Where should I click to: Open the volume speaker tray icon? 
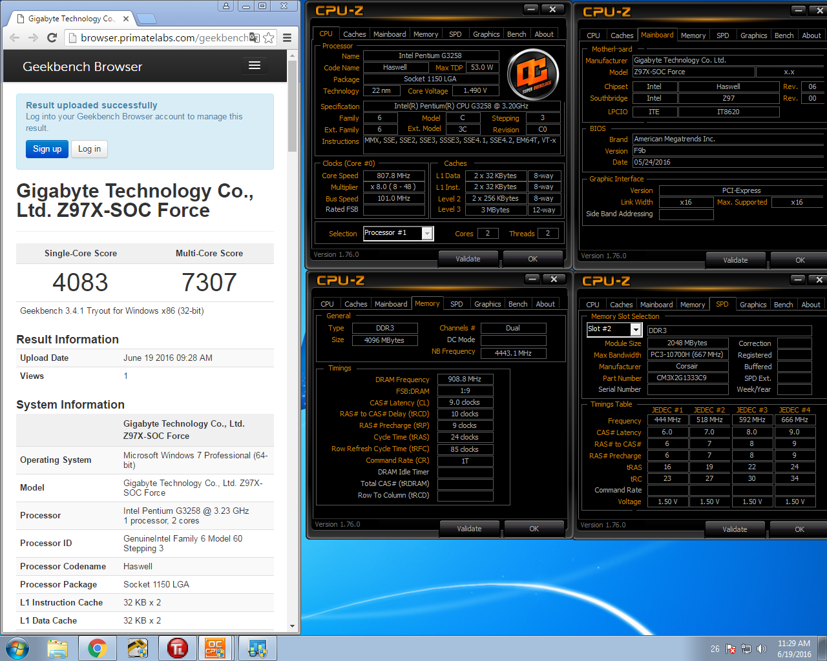pos(762,649)
